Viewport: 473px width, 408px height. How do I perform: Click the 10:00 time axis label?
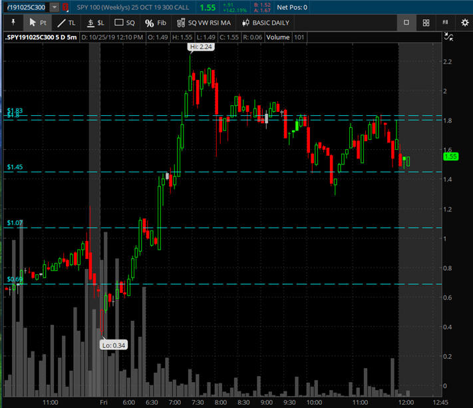[314, 402]
